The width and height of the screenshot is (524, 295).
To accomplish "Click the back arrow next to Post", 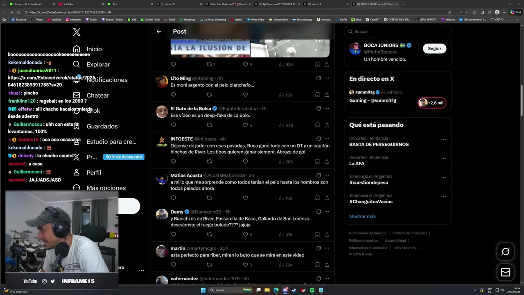I will (159, 32).
